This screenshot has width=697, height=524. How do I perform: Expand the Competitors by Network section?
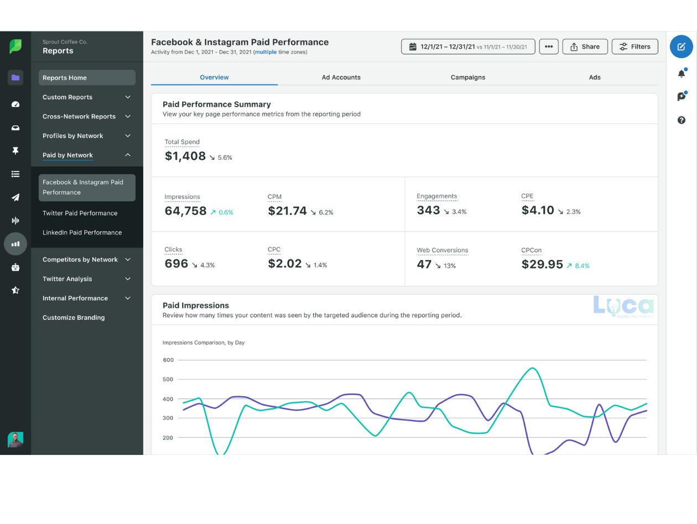[x=87, y=259]
